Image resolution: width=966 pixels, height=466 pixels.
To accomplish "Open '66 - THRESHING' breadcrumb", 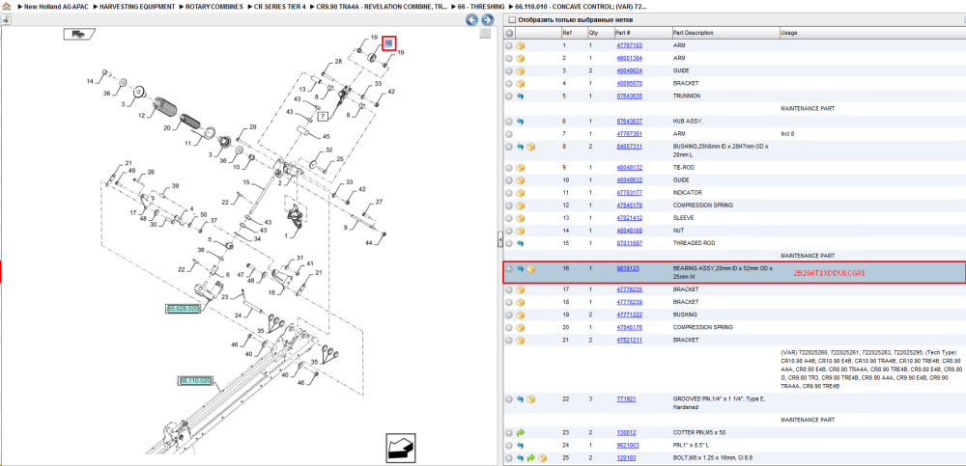I will 482,6.
